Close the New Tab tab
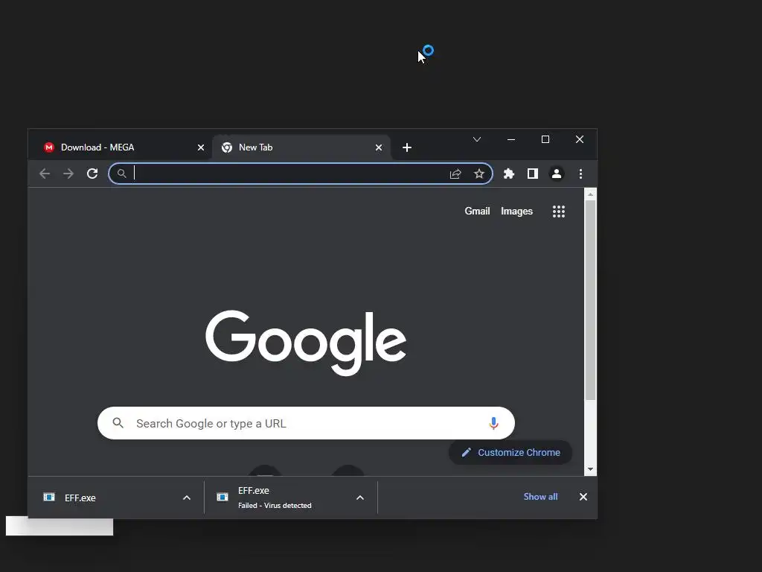762x572 pixels. tap(379, 147)
